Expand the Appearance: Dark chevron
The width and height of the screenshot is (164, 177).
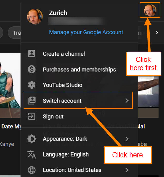[127, 139]
